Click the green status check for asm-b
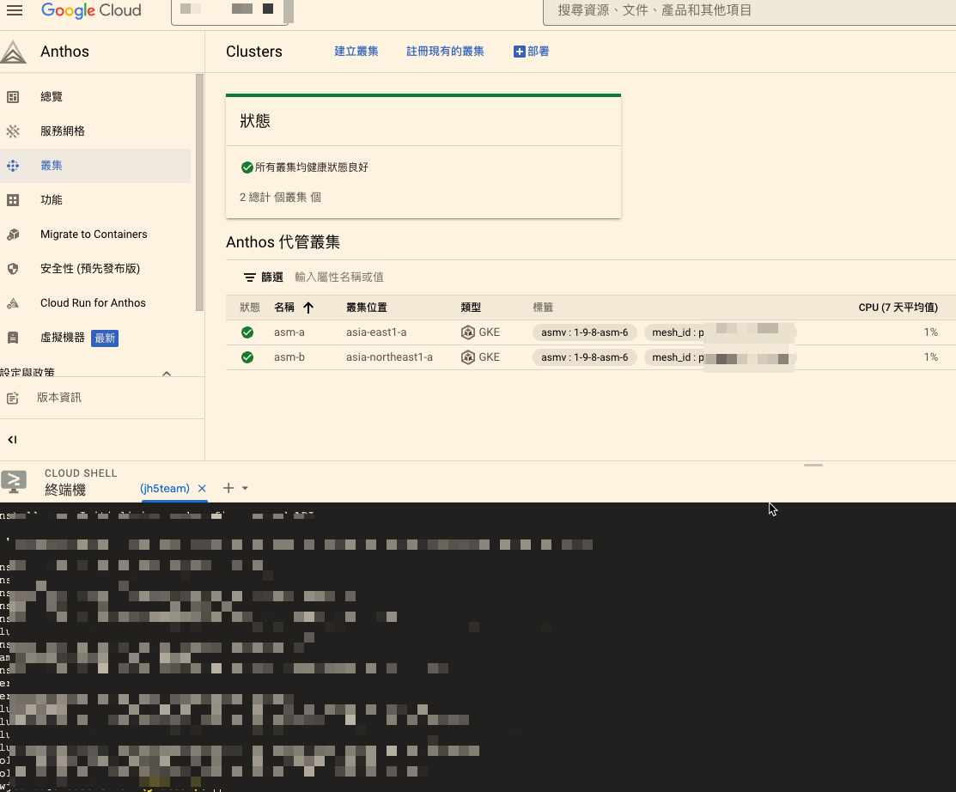The height and width of the screenshot is (792, 956). point(247,357)
